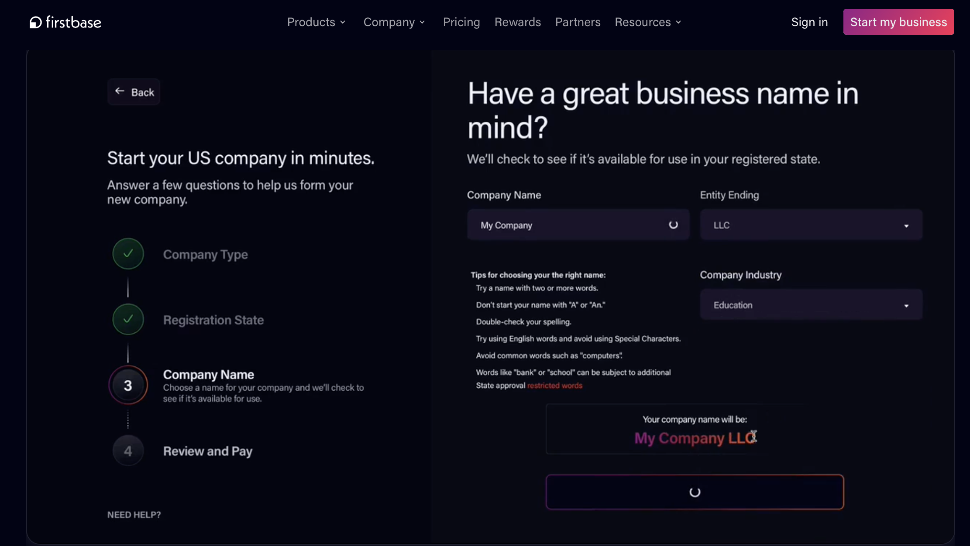This screenshot has height=546, width=970.
Task: Click the Company Name input field
Action: (578, 225)
